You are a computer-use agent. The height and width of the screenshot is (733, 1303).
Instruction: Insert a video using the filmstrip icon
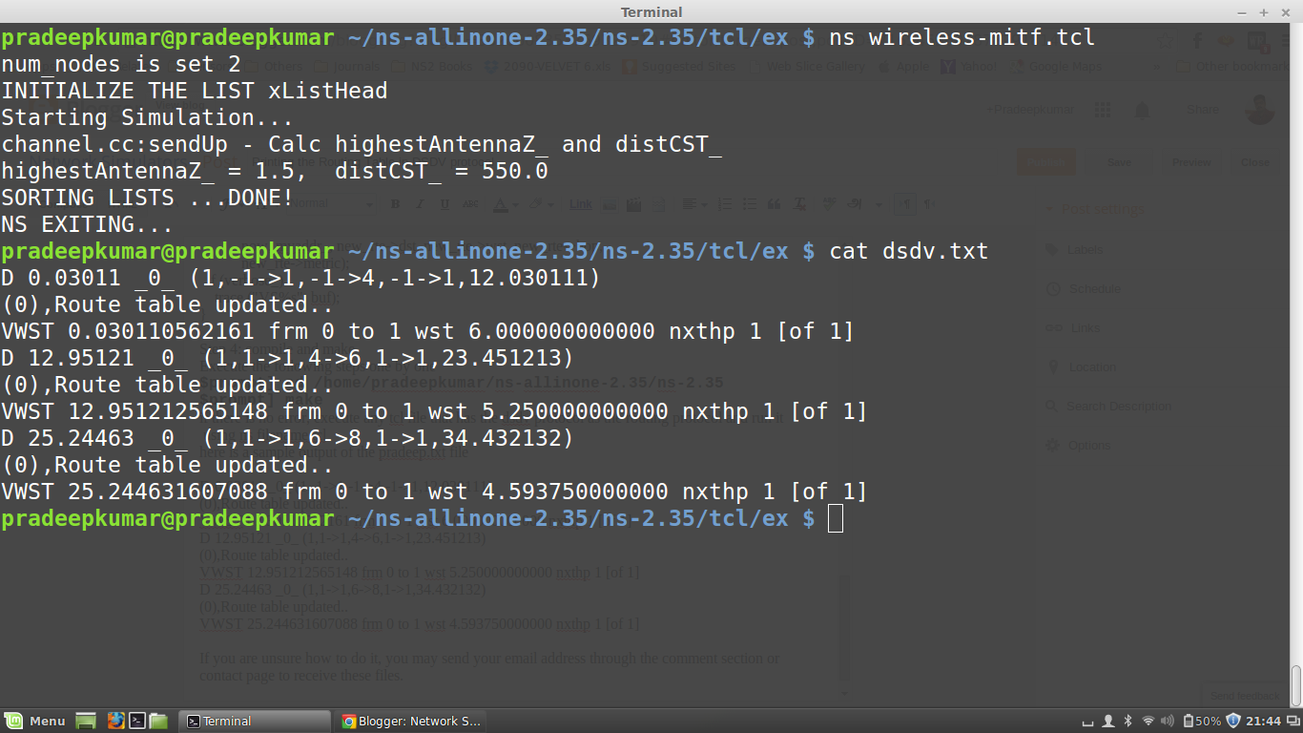coord(631,203)
